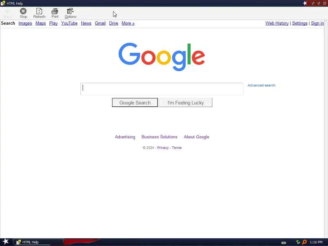Open the Terms link
The width and height of the screenshot is (328, 246).
tap(176, 148)
